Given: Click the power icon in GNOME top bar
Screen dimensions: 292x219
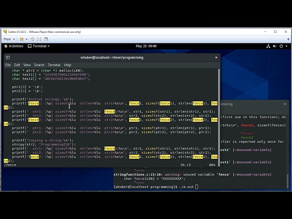Looking at the screenshot, I should point(281,46).
